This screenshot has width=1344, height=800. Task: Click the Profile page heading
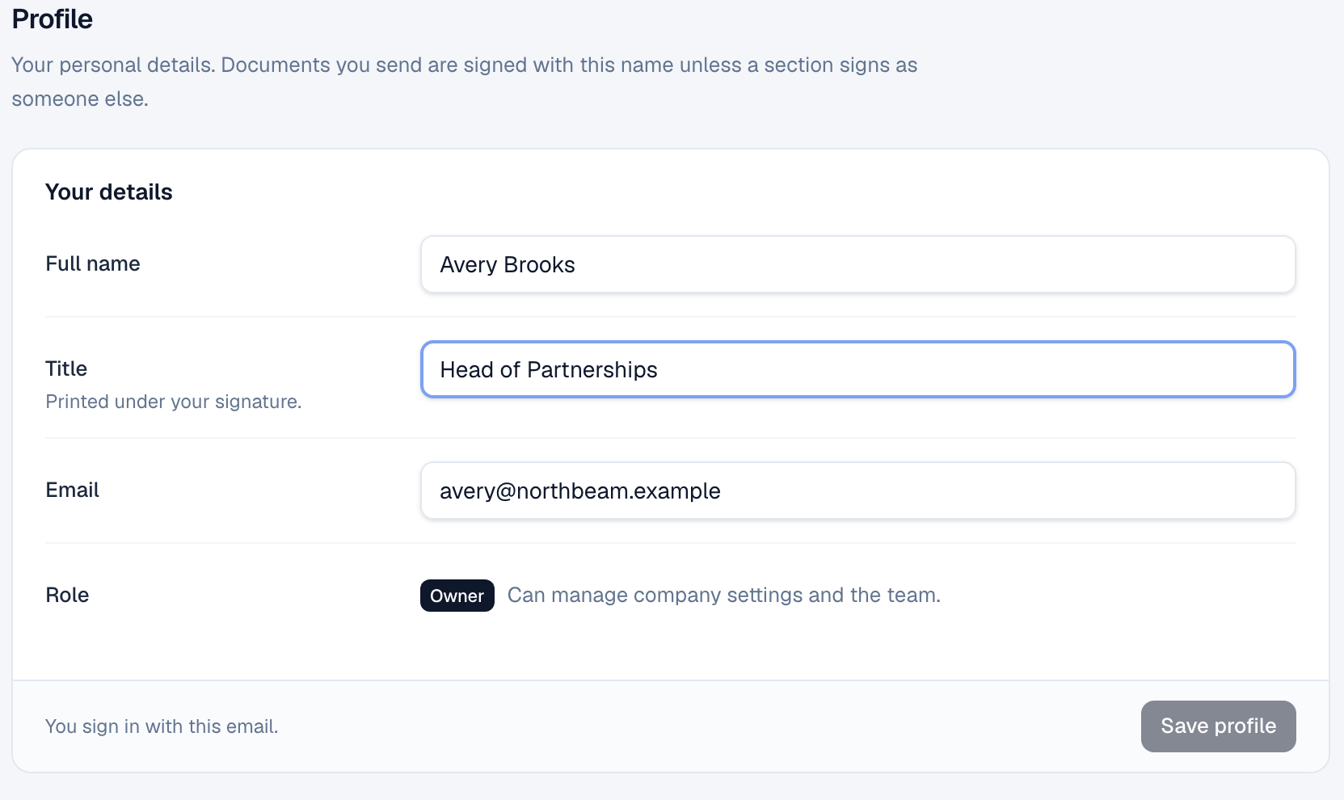pos(53,19)
